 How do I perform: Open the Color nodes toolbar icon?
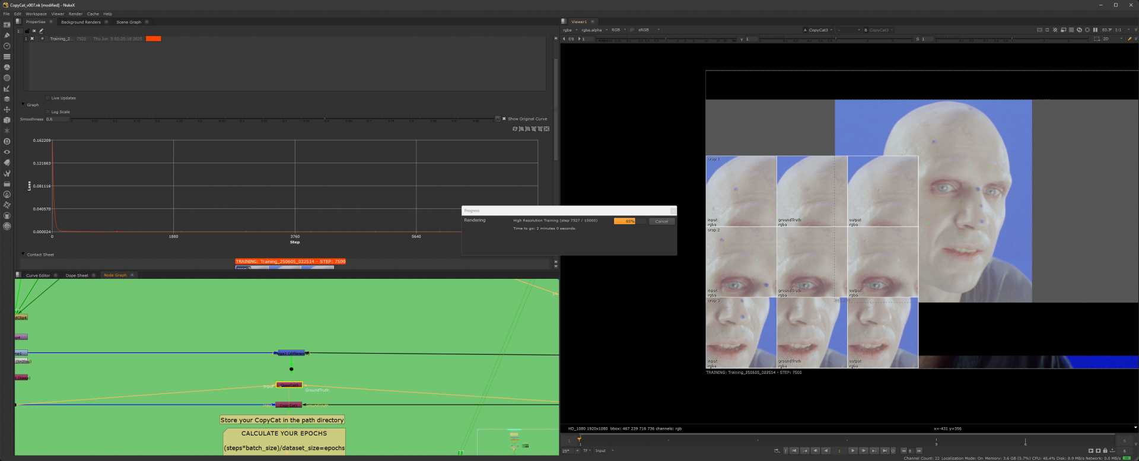pos(7,67)
